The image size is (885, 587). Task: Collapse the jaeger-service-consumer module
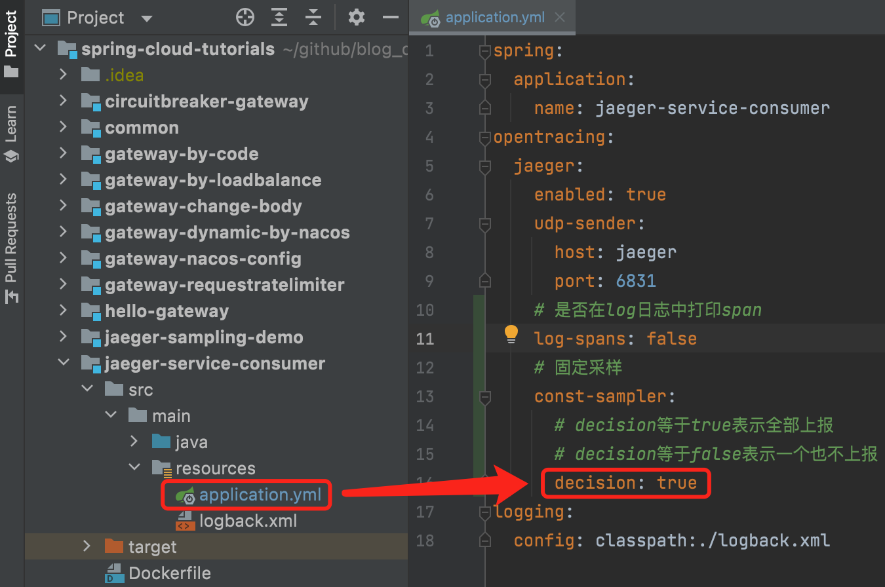click(x=63, y=364)
